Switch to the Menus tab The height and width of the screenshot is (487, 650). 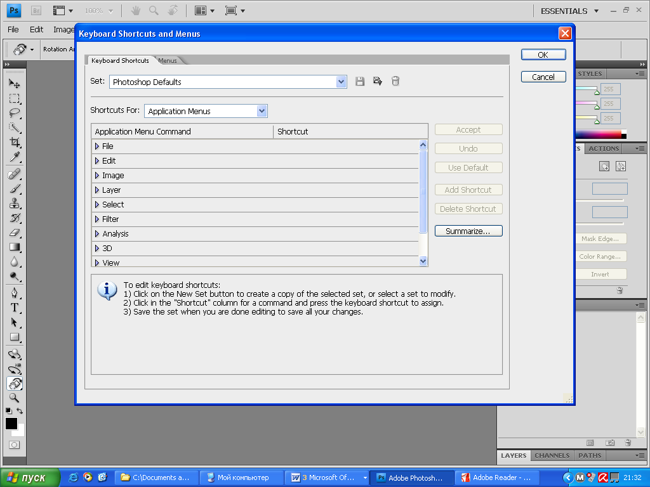(x=168, y=60)
